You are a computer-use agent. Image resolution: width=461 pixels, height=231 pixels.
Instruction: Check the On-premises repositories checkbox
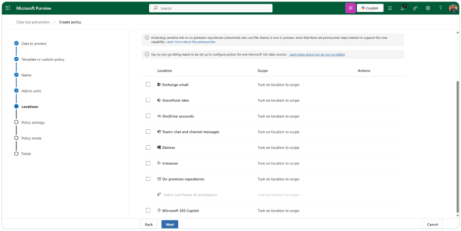click(148, 179)
